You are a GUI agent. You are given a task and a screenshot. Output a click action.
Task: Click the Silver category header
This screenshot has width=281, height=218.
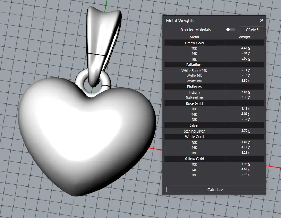point(194,125)
